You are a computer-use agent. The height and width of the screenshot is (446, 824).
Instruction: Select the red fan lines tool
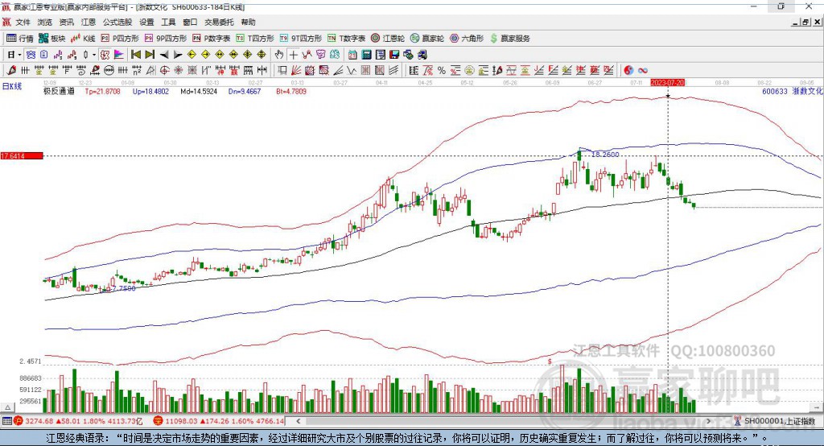pos(296,70)
